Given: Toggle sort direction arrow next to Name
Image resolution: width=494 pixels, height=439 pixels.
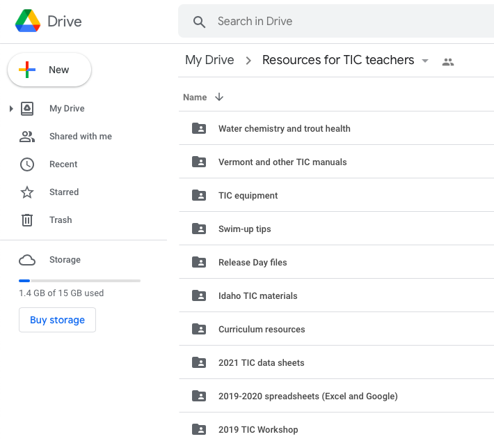Looking at the screenshot, I should pos(219,97).
